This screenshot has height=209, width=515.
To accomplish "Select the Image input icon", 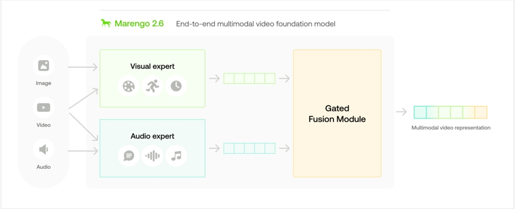I will pyautogui.click(x=44, y=66).
